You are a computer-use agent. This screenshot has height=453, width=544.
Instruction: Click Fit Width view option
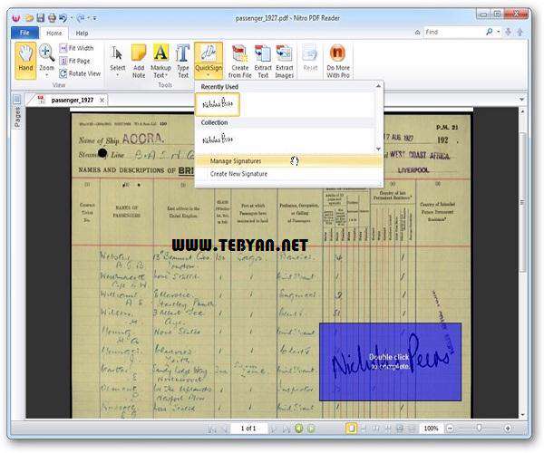[76, 48]
